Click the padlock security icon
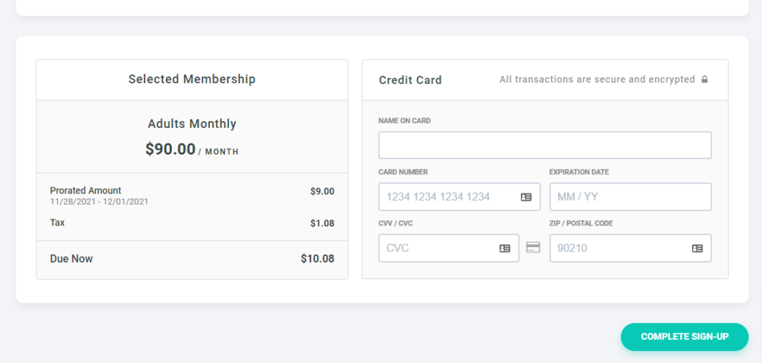 [705, 79]
